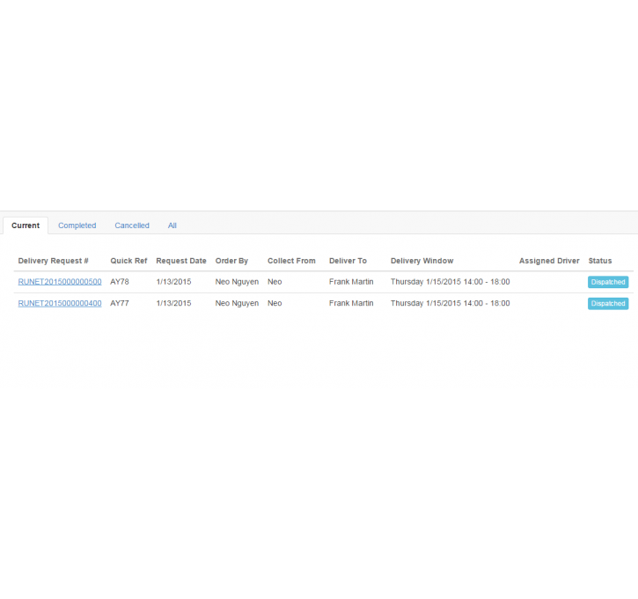Click the delivery window for AY77
The height and width of the screenshot is (599, 638).
coord(450,303)
